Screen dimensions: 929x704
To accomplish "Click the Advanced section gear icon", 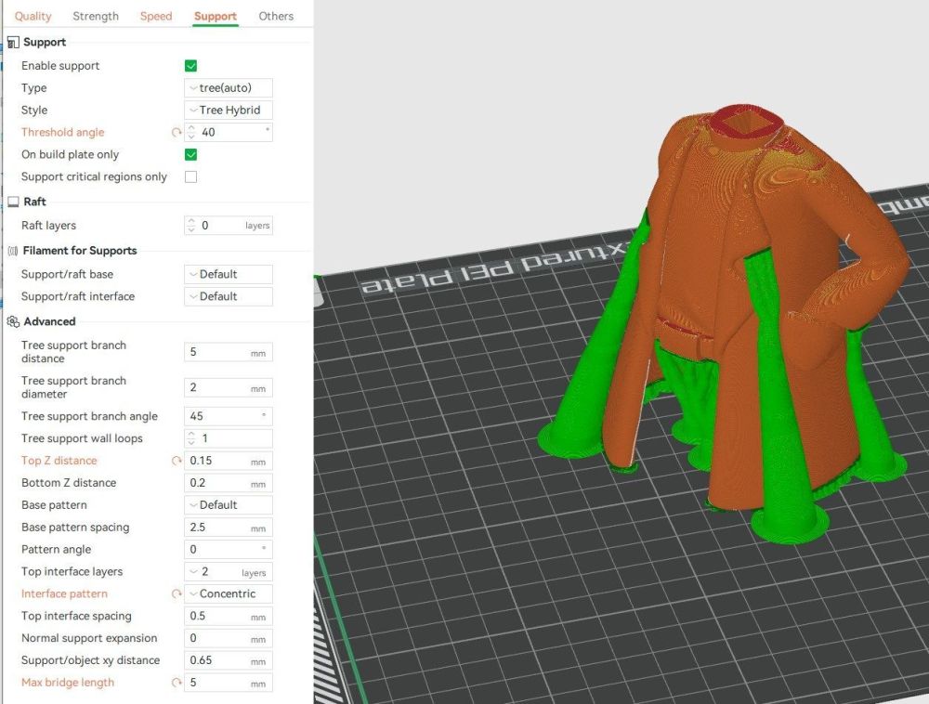I will pyautogui.click(x=13, y=321).
